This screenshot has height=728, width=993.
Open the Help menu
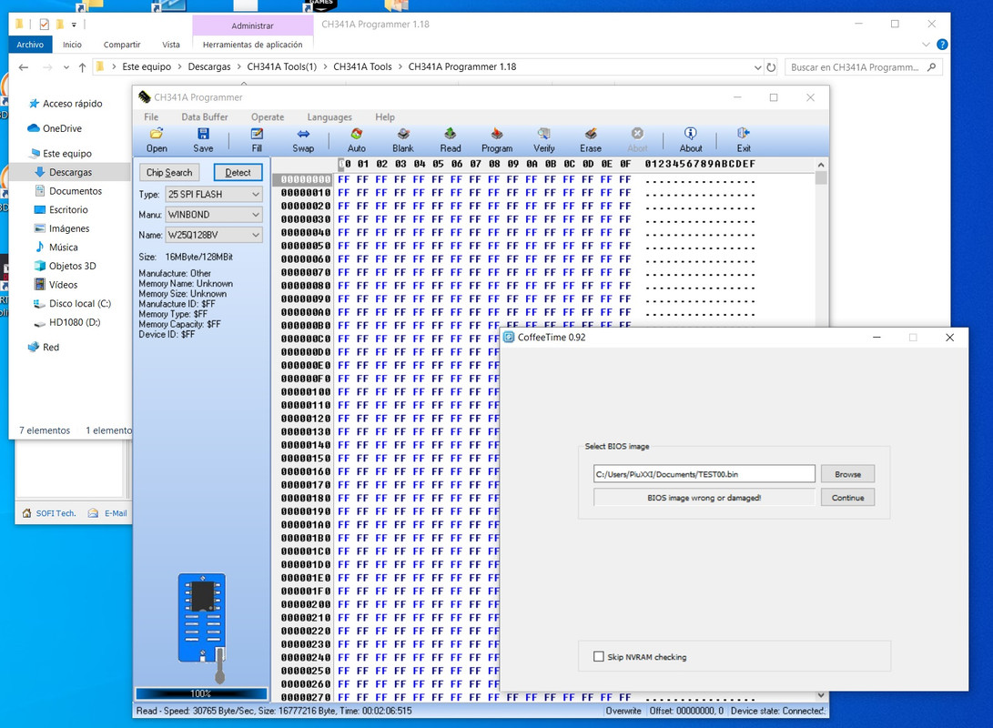[385, 117]
